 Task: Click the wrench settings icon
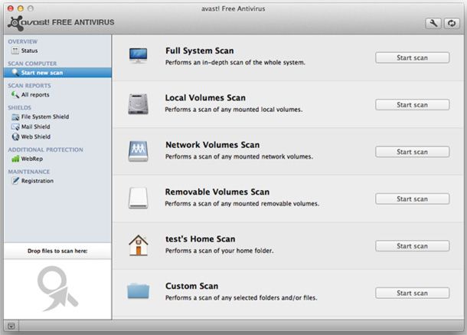[x=433, y=24]
